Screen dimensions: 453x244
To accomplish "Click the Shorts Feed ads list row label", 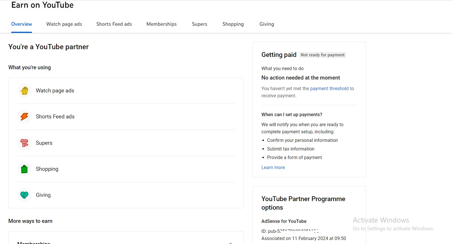I will (x=55, y=117).
